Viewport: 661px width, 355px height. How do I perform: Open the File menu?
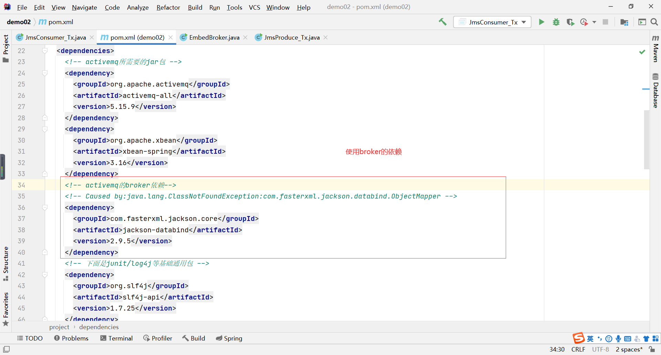point(22,7)
